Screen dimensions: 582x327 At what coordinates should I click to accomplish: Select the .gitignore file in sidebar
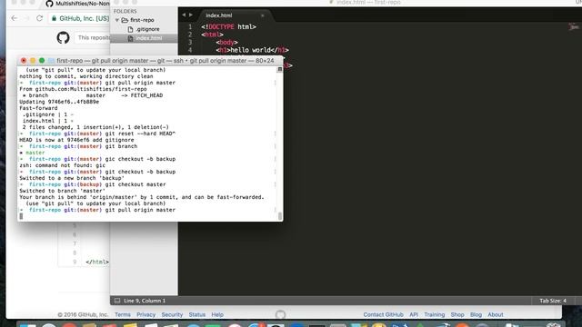pos(147,29)
